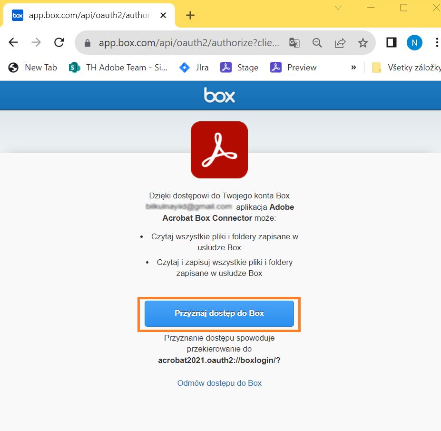441x431 pixels.
Task: Click the address bar URL field
Action: click(189, 43)
